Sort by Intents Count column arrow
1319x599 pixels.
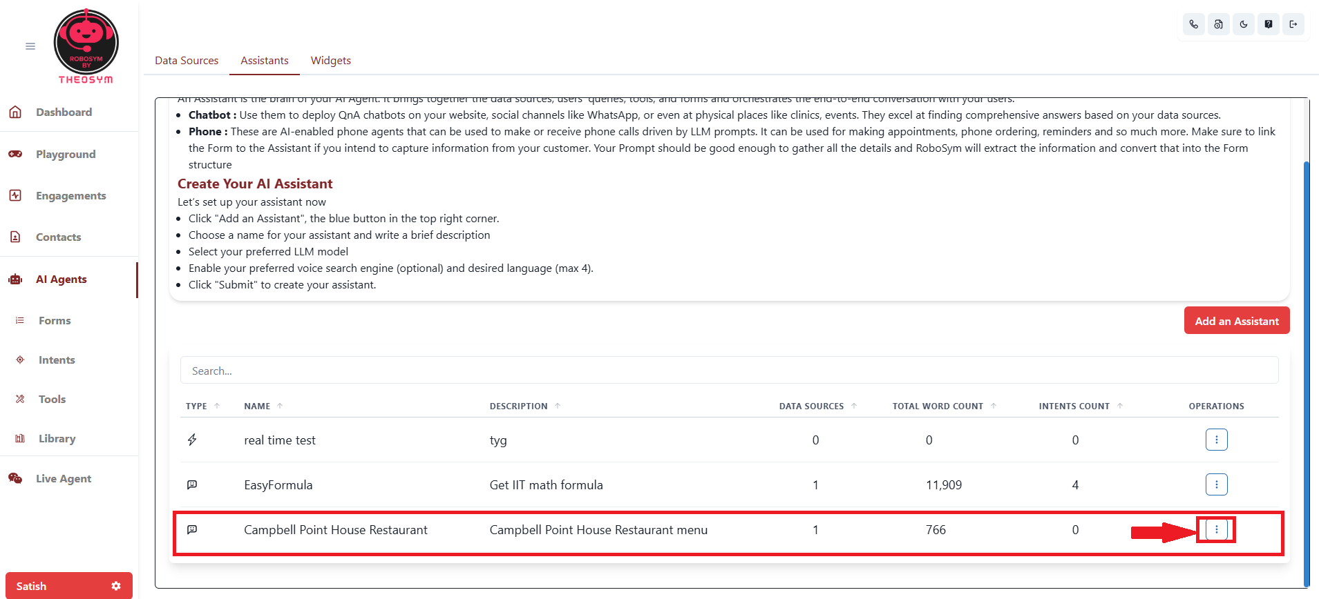pos(1120,406)
